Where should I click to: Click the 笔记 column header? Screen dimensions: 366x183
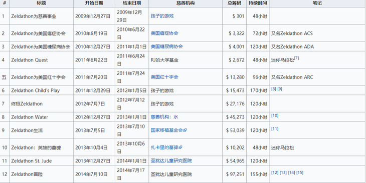tap(317, 3)
